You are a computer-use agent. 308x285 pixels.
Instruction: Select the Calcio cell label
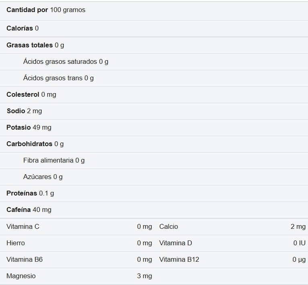coord(168,227)
